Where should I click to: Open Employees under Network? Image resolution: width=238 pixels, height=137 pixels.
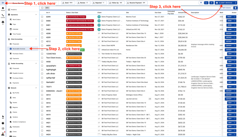point(16,127)
